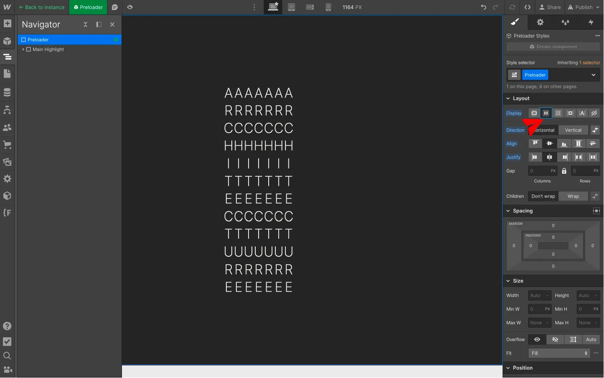Click the Preloader class chip
Viewport: 604px width, 378px height.
[x=535, y=75]
